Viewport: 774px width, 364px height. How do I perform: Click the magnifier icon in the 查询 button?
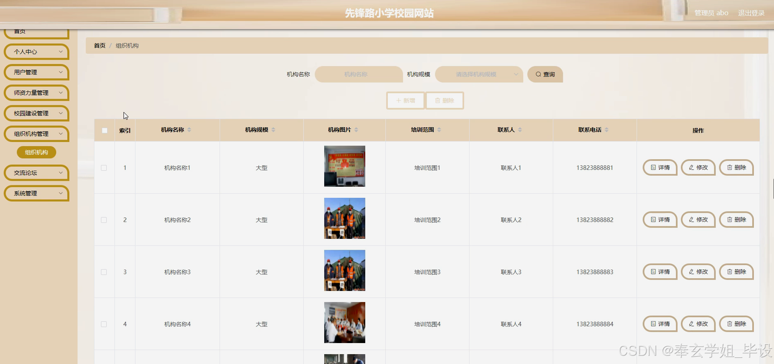pos(538,74)
